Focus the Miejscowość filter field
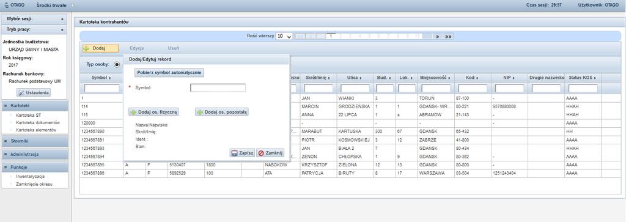 [436, 88]
